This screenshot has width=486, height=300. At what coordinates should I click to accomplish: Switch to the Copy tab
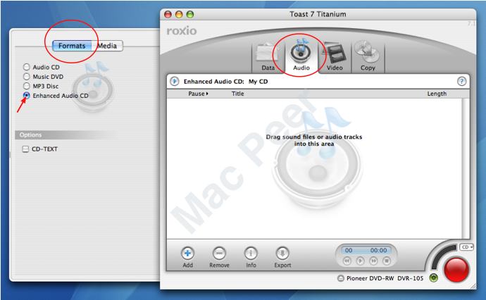coord(368,58)
